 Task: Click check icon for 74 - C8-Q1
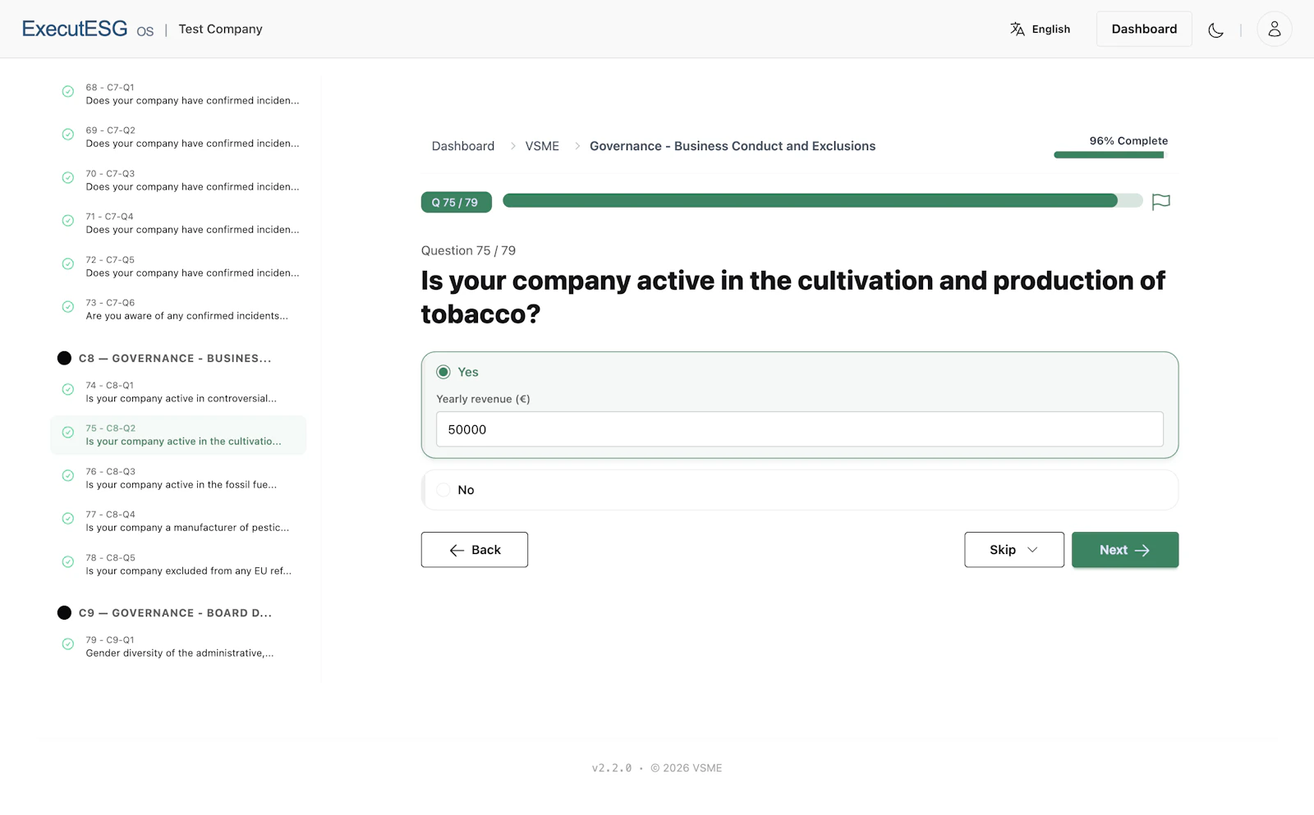coord(68,390)
